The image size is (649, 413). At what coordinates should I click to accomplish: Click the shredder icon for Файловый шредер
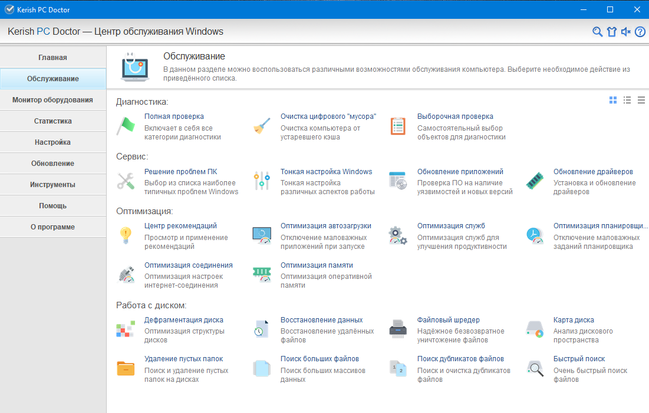[398, 329]
